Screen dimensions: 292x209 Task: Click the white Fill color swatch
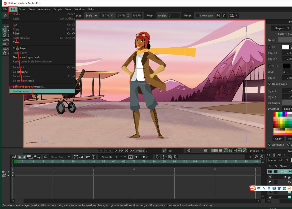pyautogui.click(x=285, y=47)
